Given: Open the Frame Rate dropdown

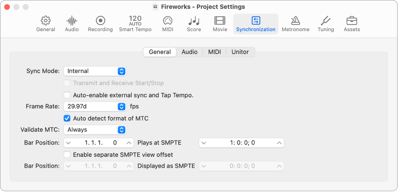Looking at the screenshot, I should (95, 106).
